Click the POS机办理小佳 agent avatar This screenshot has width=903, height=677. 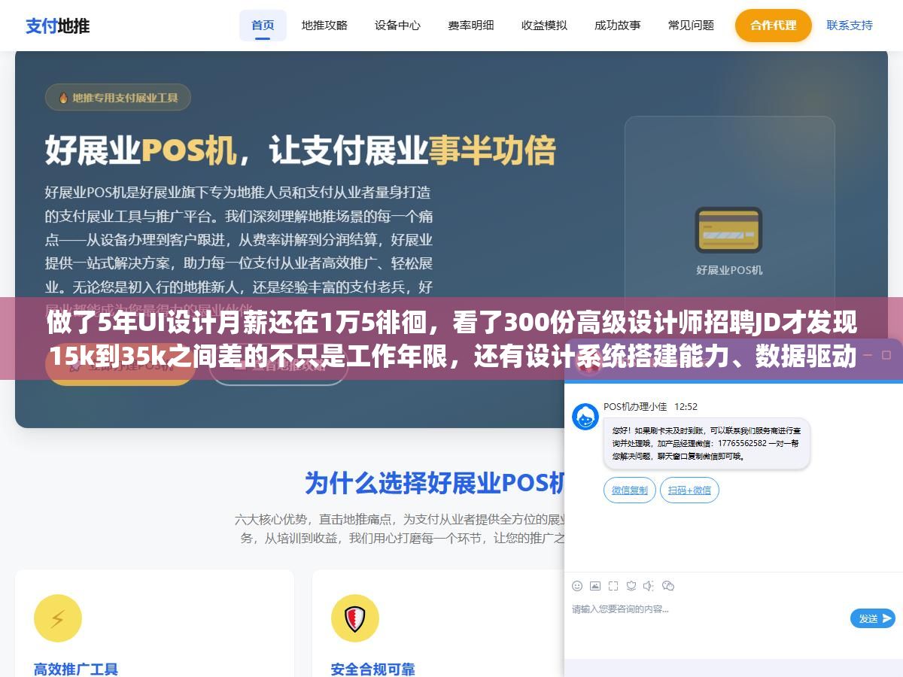585,417
